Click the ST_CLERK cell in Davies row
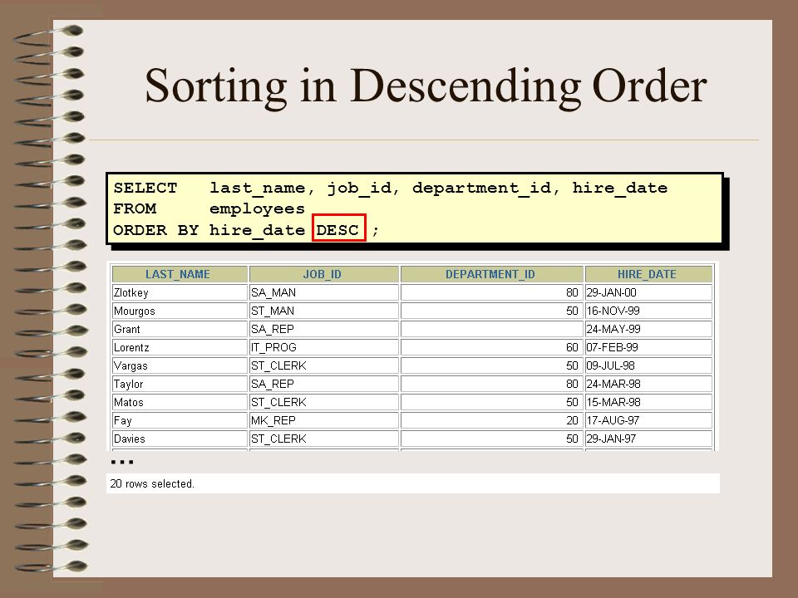 pyautogui.click(x=323, y=439)
